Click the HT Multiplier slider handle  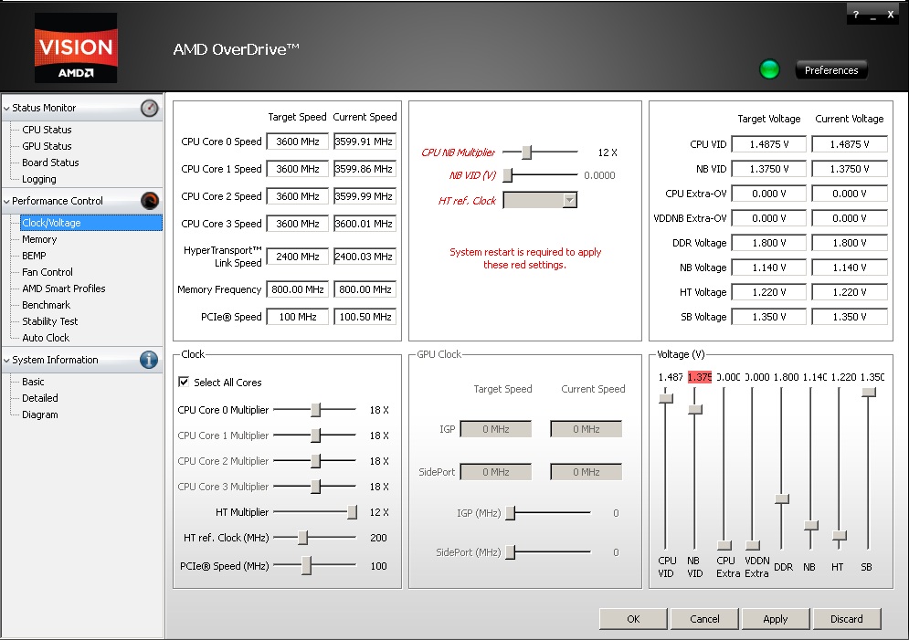pyautogui.click(x=352, y=512)
